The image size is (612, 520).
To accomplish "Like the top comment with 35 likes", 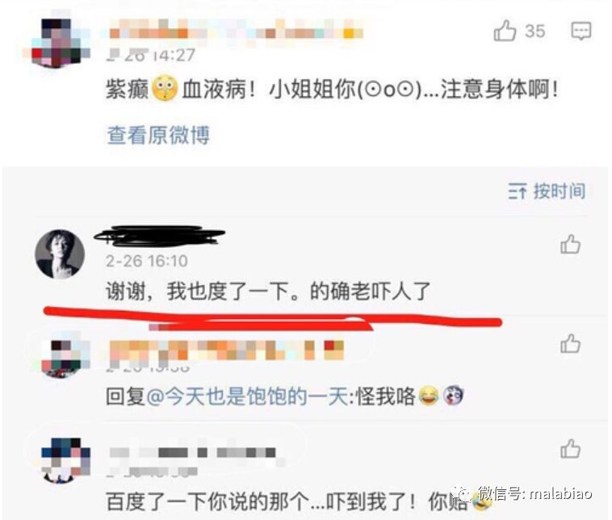I will pos(505,31).
